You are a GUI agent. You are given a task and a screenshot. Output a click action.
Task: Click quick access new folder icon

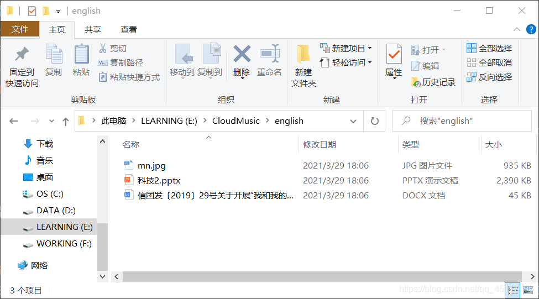(x=46, y=11)
